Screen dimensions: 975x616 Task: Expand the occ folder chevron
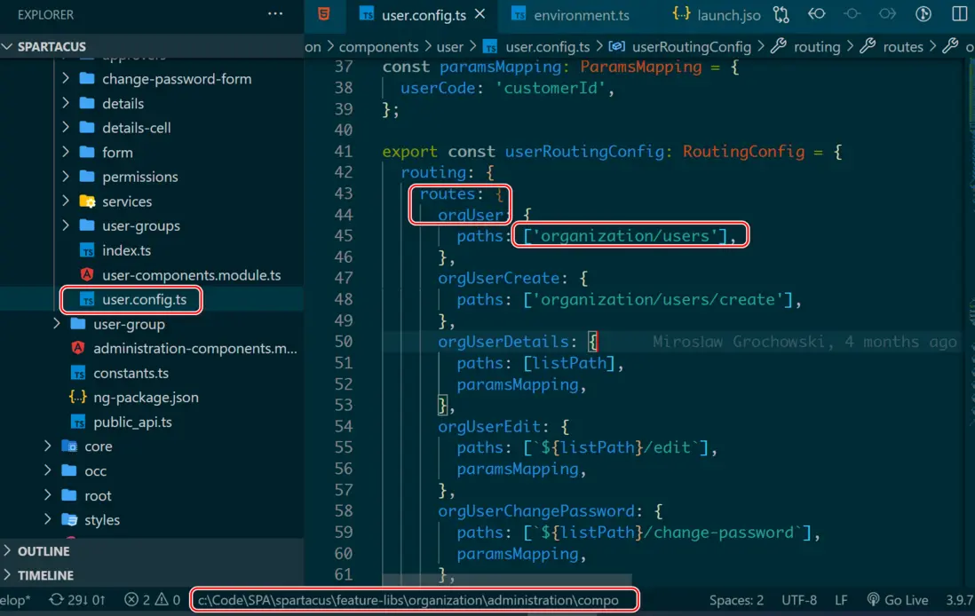point(48,470)
